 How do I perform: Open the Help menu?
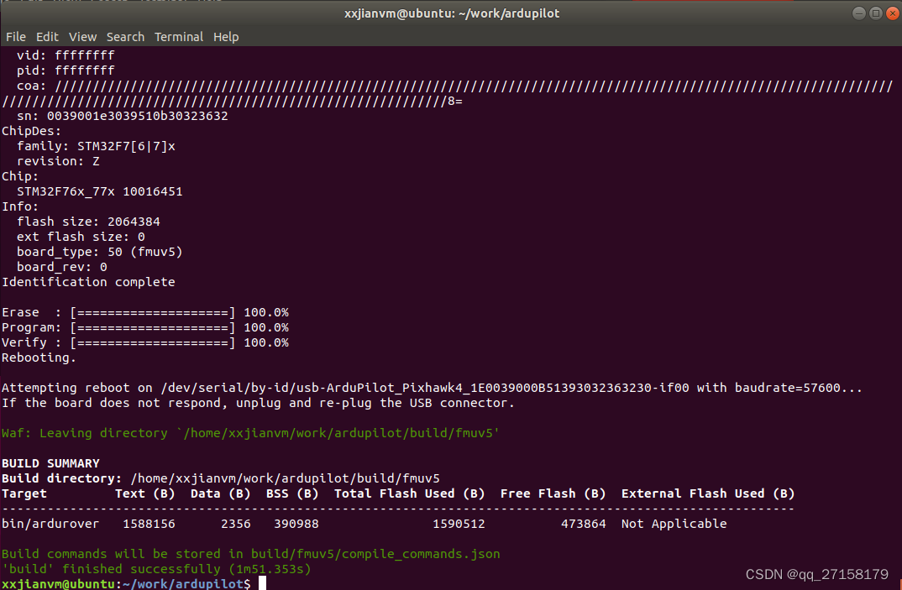(226, 37)
